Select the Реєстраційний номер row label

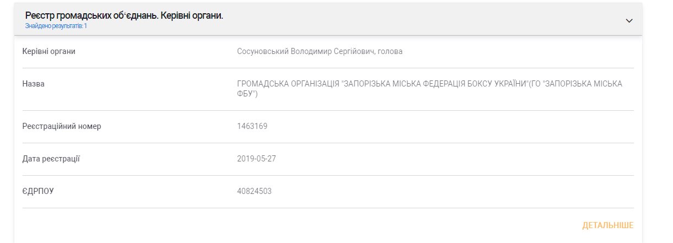click(x=62, y=126)
